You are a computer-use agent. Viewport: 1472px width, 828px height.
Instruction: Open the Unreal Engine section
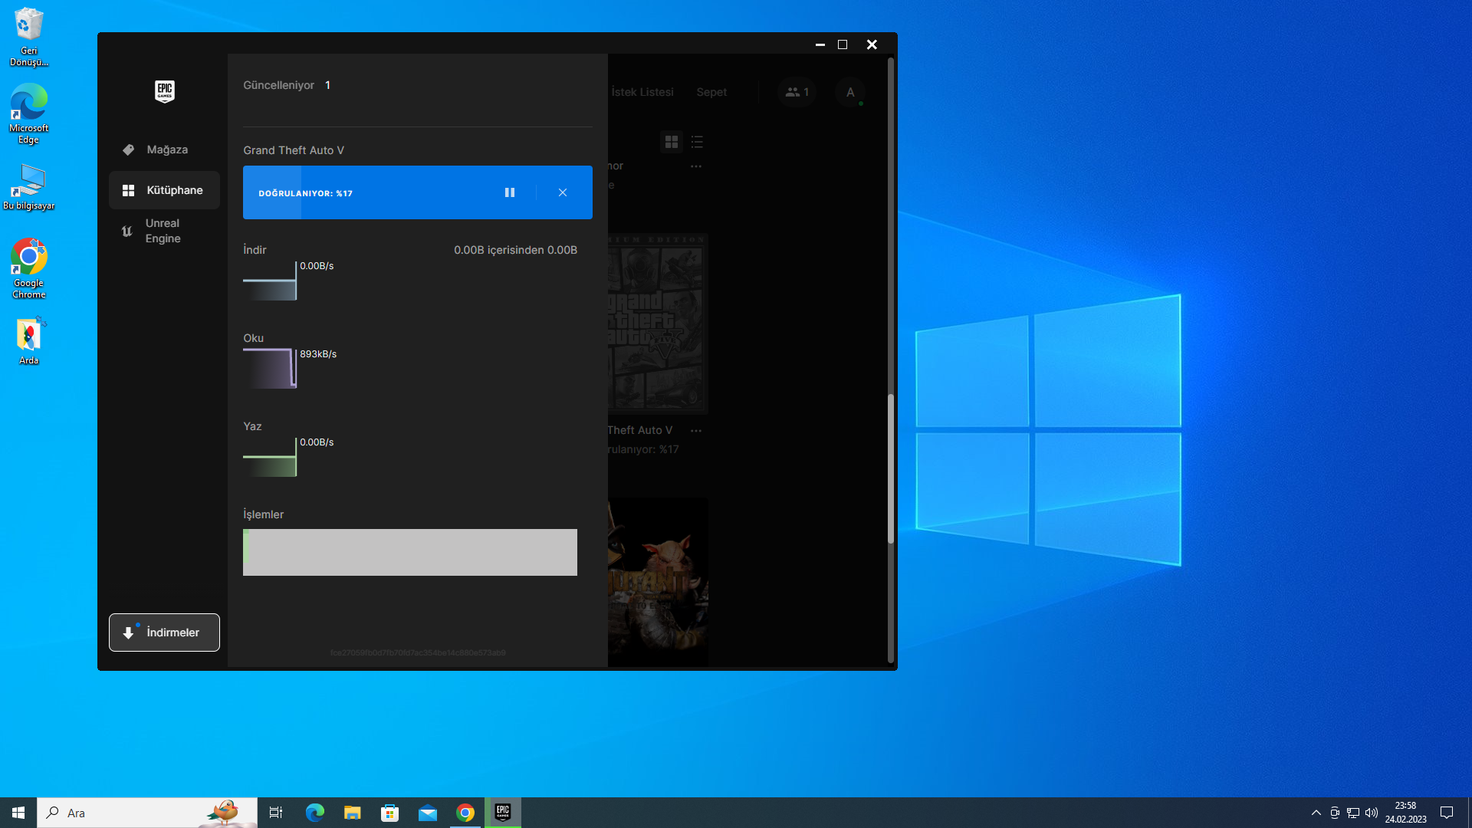click(x=164, y=231)
